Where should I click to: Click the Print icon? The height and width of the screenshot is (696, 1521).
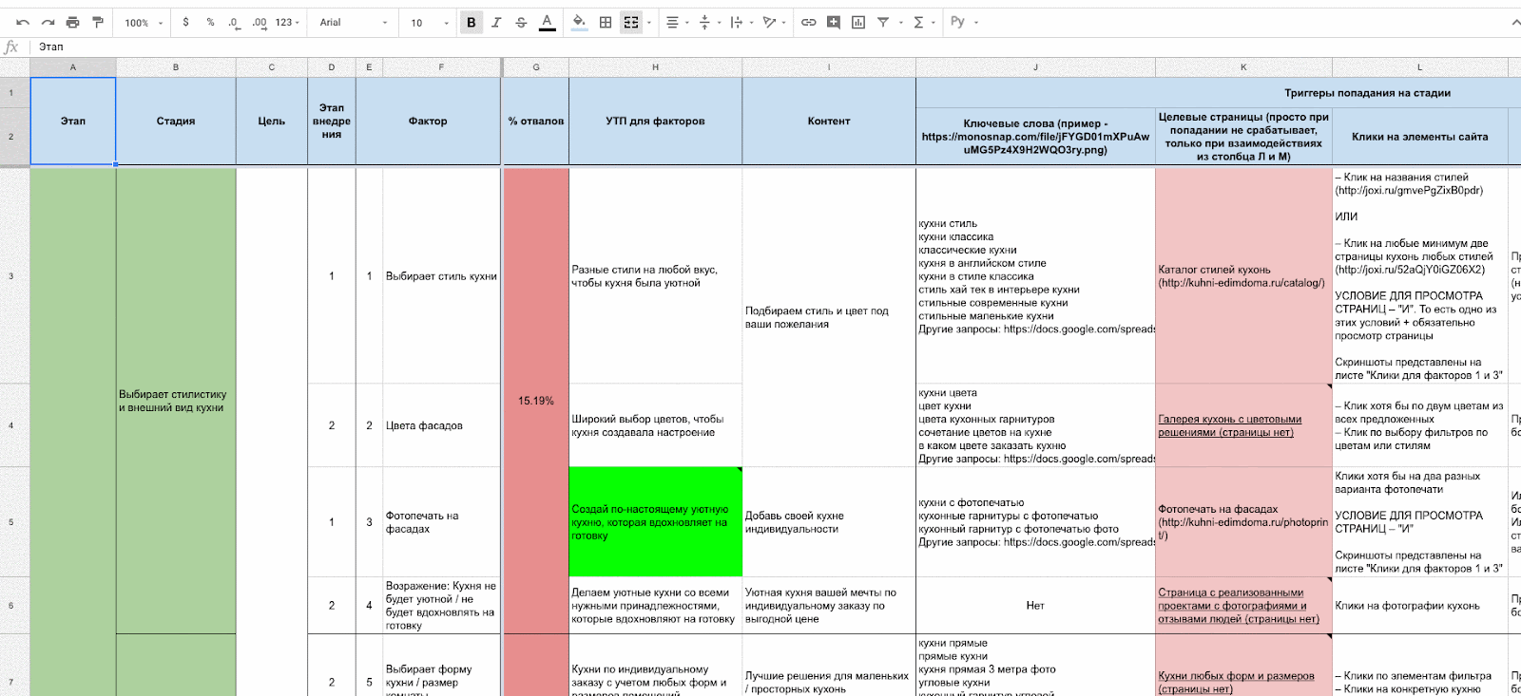[x=72, y=22]
